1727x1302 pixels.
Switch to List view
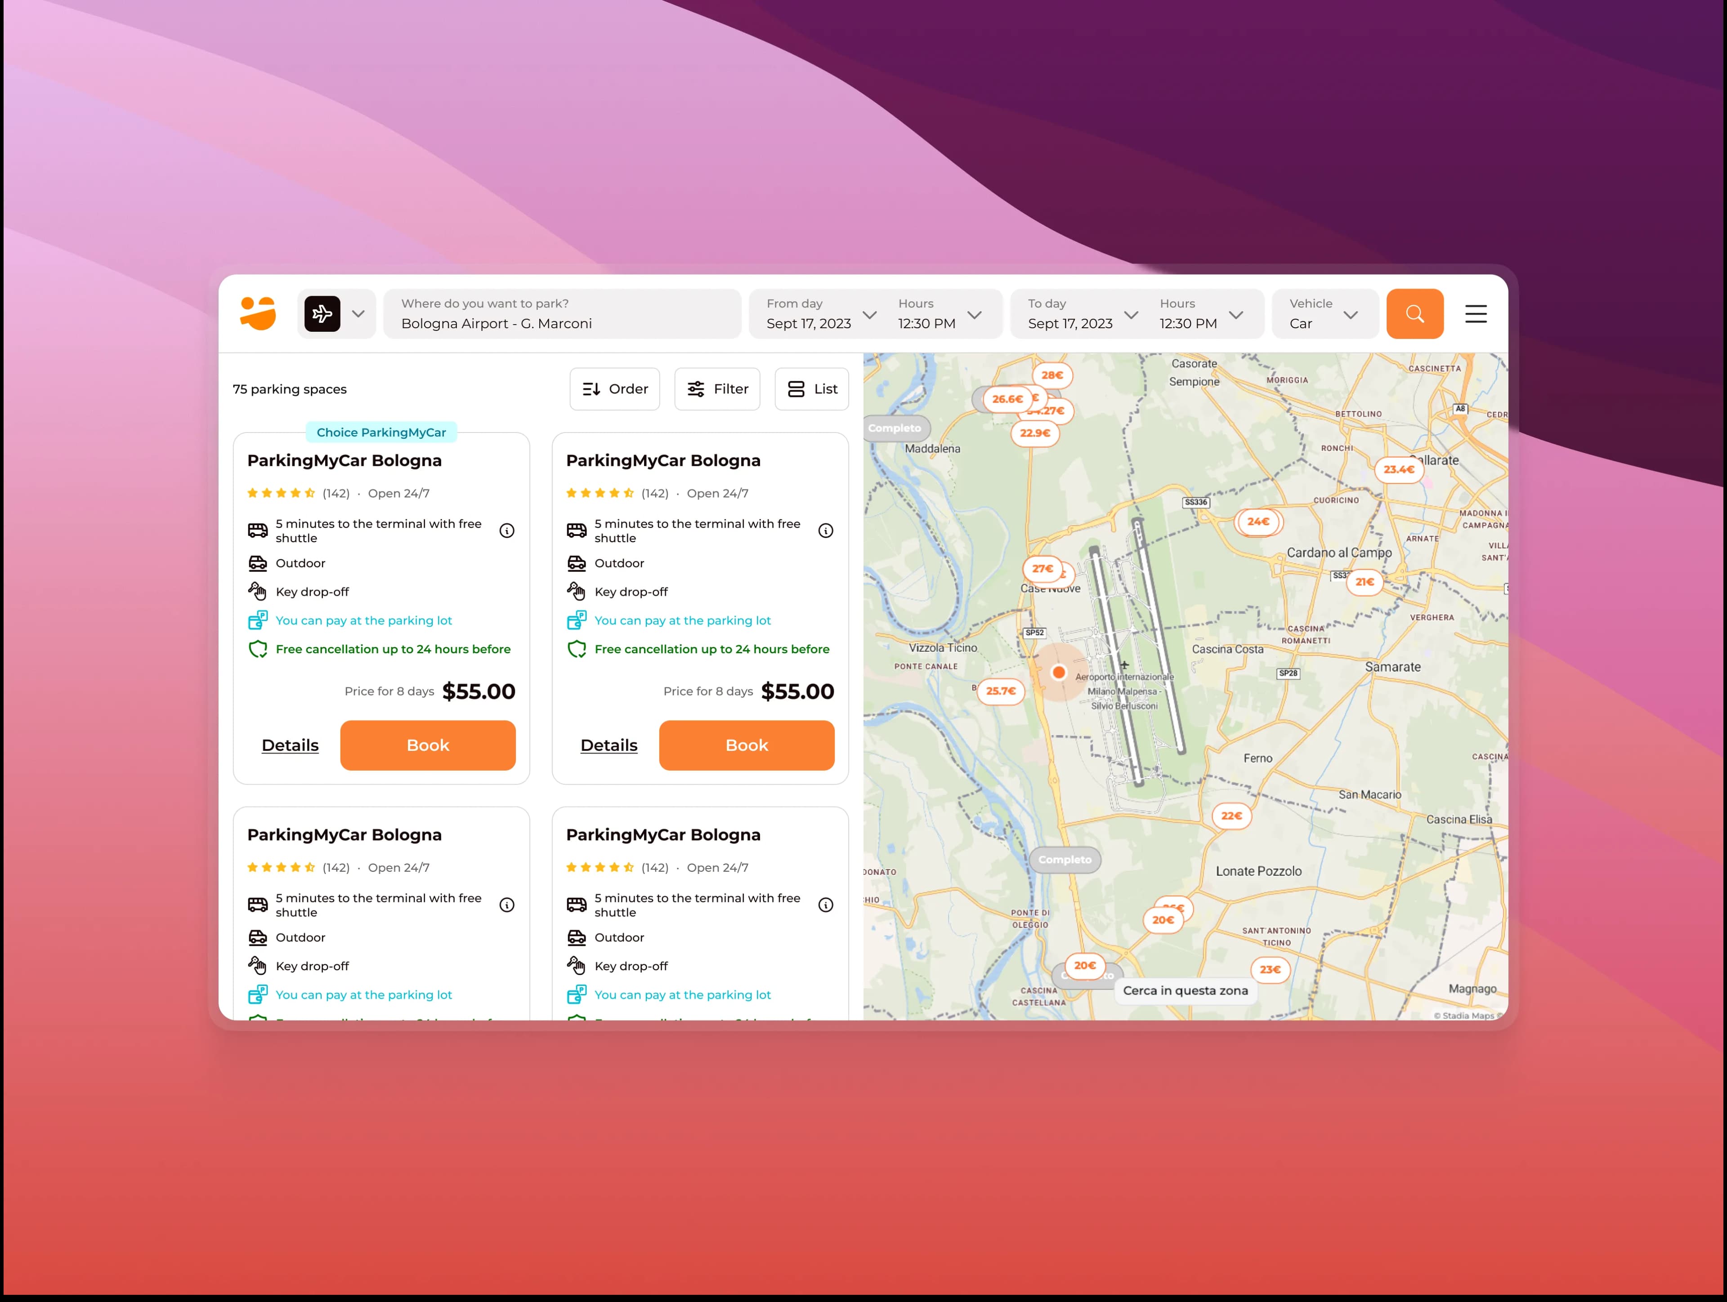[811, 389]
